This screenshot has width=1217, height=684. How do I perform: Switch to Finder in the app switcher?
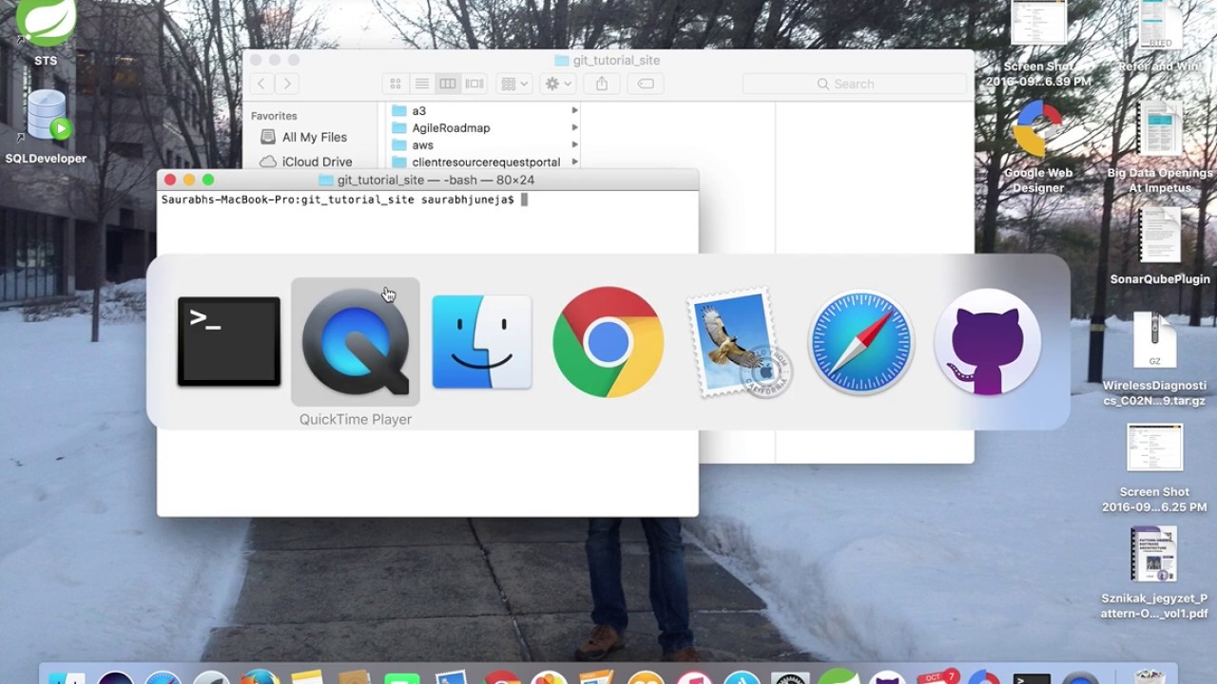point(482,342)
